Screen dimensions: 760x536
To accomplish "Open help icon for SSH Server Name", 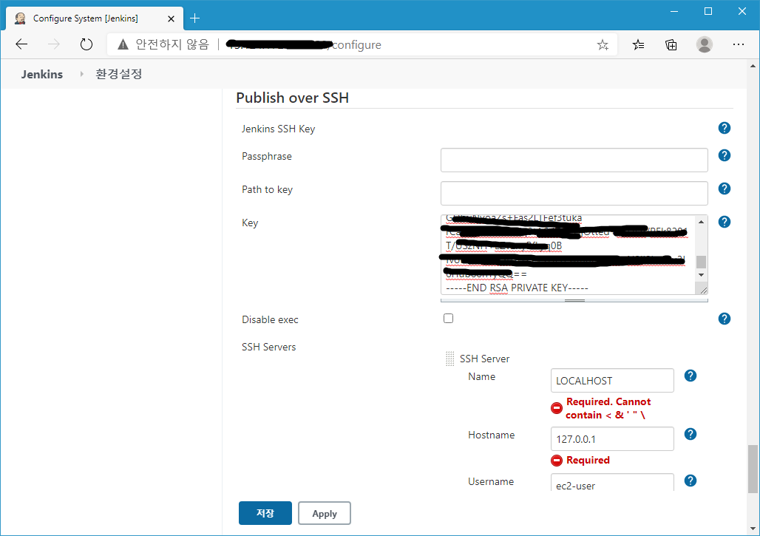I will 691,376.
